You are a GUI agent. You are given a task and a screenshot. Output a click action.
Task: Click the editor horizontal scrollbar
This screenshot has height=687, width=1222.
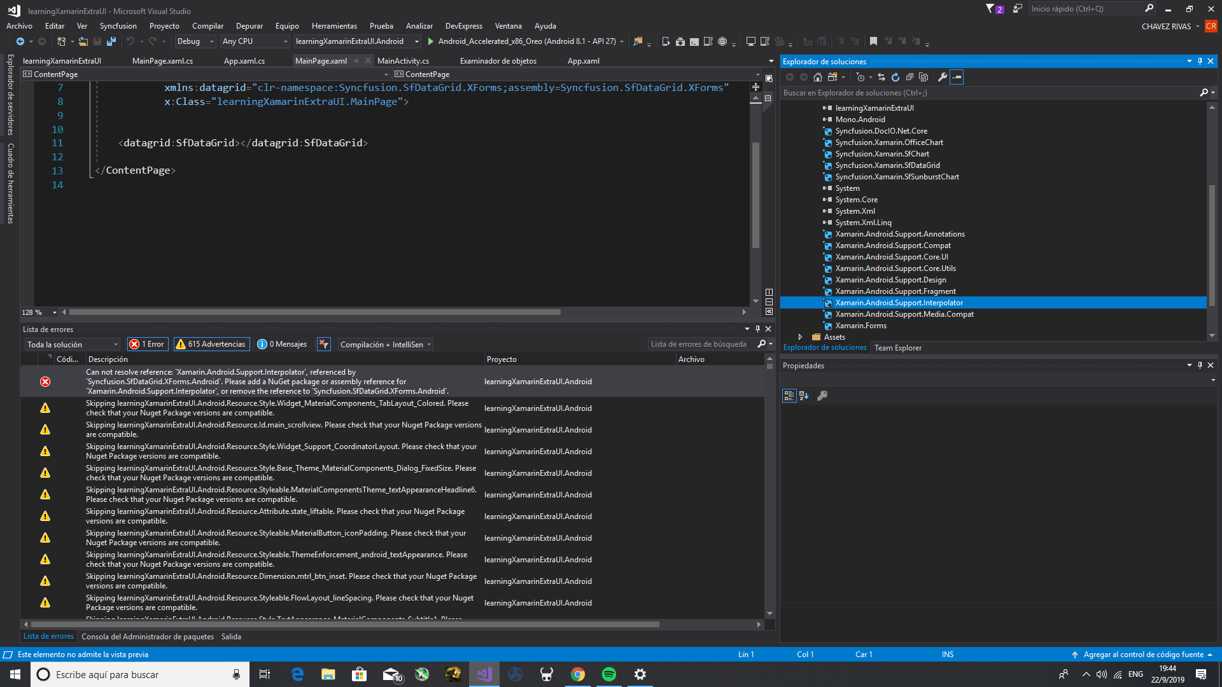coord(315,312)
